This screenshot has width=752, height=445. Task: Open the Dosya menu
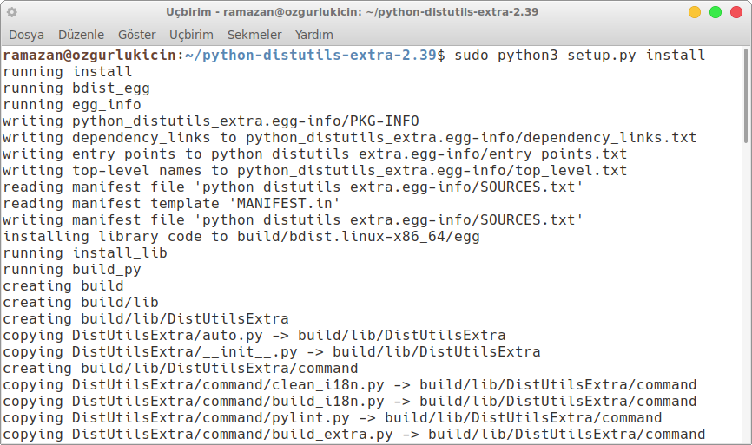26,35
